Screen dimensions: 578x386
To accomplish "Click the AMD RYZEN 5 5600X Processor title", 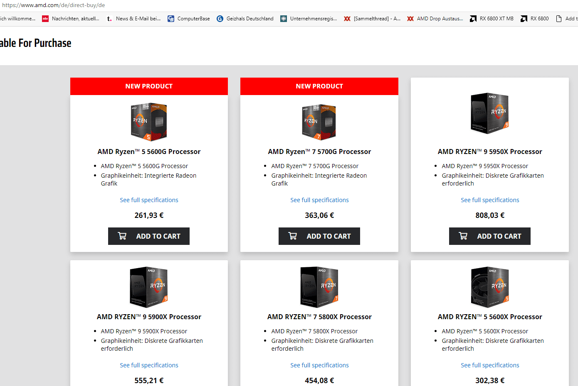I will click(x=490, y=317).
